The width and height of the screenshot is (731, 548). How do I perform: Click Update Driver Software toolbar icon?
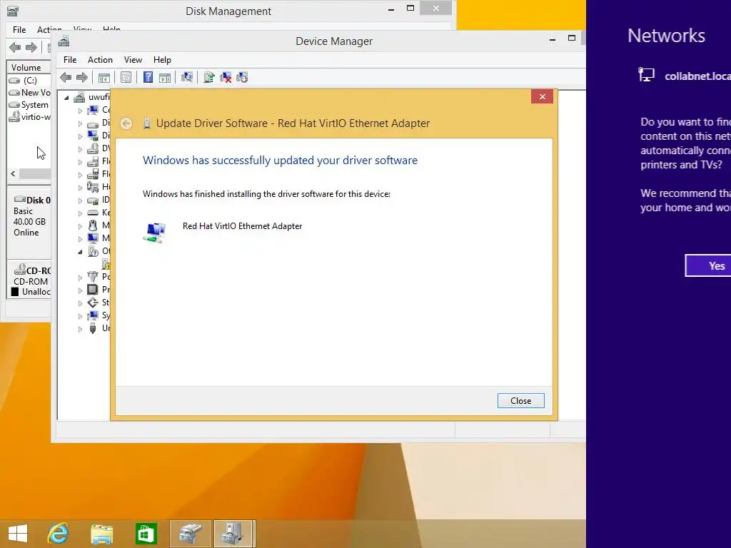click(209, 77)
